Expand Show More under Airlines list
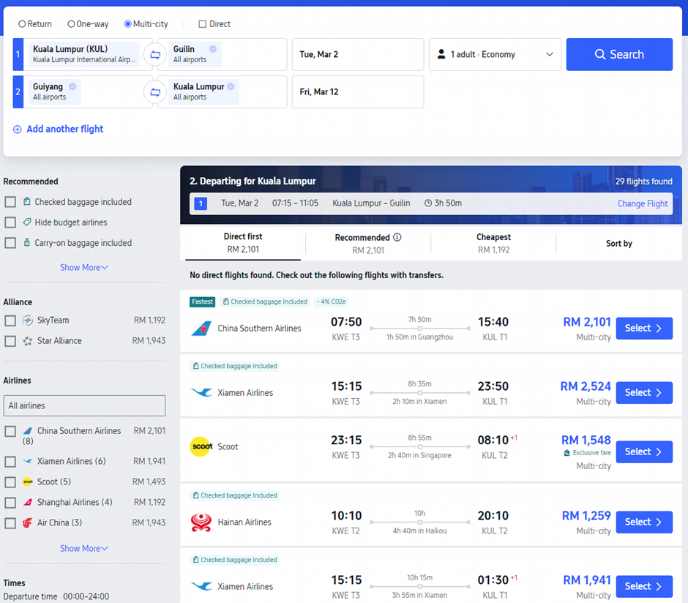Viewport: 688px width, 603px height. [x=84, y=549]
